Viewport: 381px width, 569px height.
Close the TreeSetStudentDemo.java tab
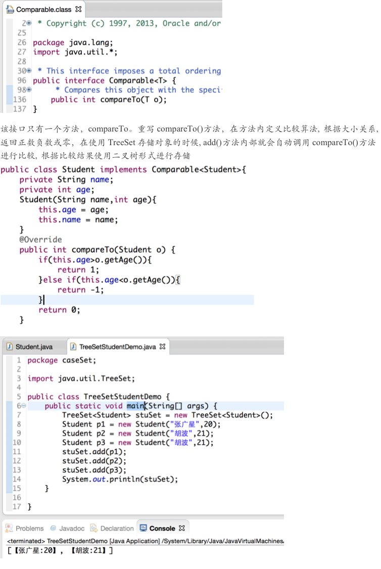[162, 346]
